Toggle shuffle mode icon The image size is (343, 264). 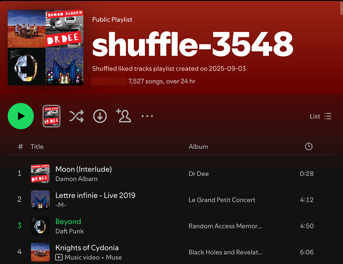(x=76, y=116)
